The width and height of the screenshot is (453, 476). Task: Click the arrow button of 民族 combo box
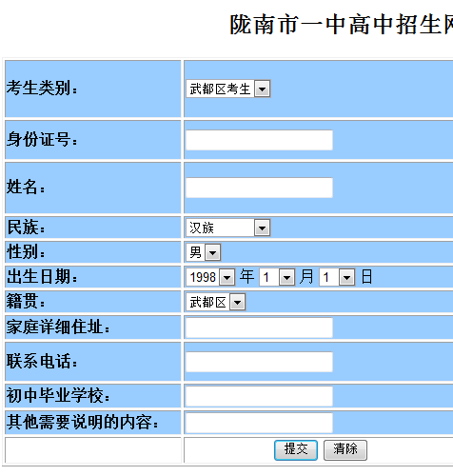tap(262, 228)
